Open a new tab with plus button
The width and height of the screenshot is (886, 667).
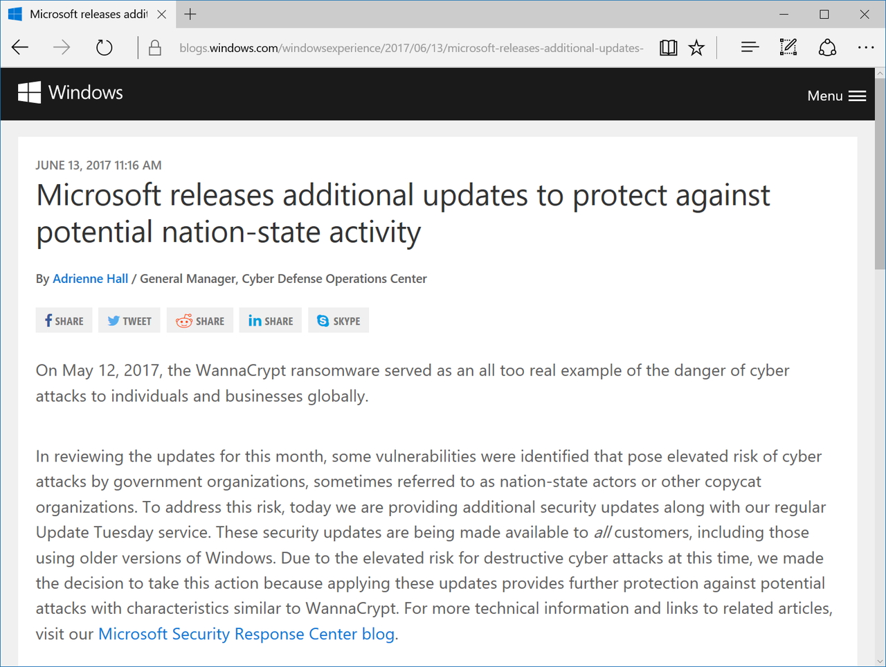pyautogui.click(x=190, y=14)
